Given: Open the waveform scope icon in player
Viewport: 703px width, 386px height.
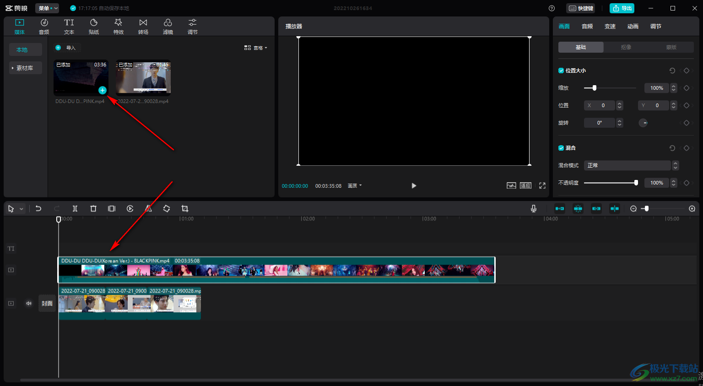Looking at the screenshot, I should 511,185.
